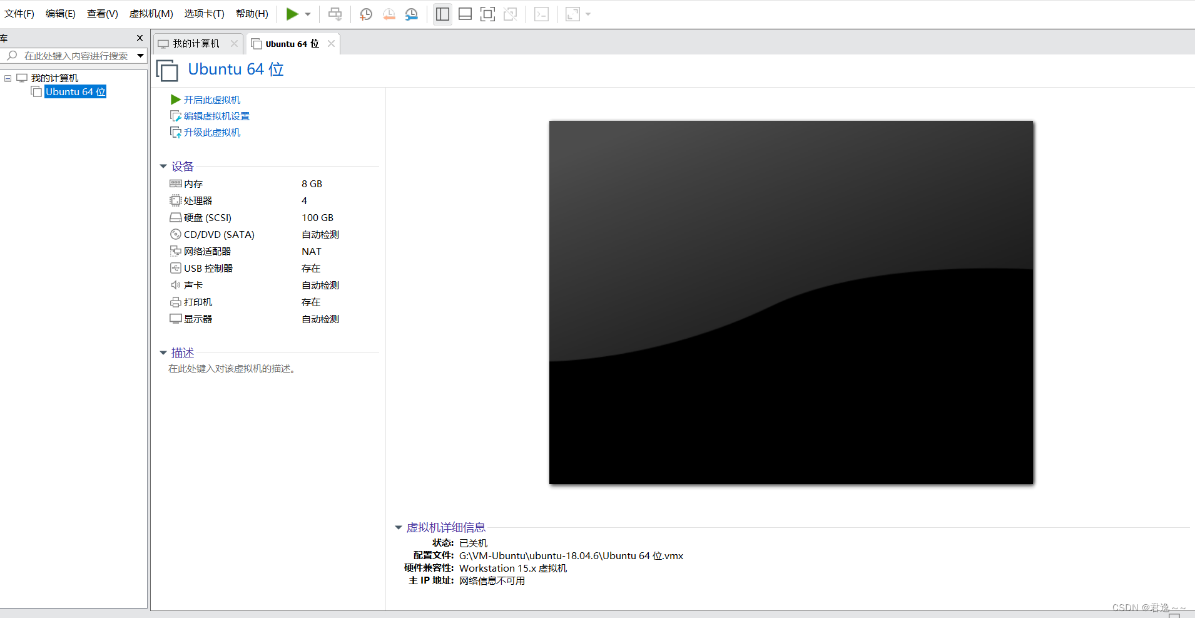Viewport: 1195px width, 618px height.
Task: Open the 文件(F) menu
Action: click(19, 14)
